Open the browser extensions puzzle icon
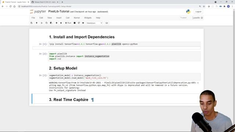This screenshot has width=235, height=132. [x=224, y=7]
